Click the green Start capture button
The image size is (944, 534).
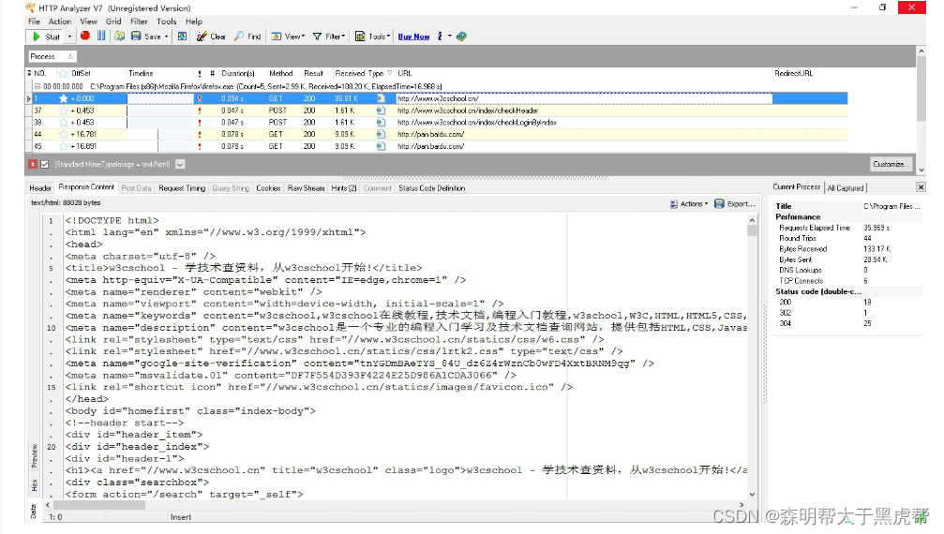coord(46,37)
